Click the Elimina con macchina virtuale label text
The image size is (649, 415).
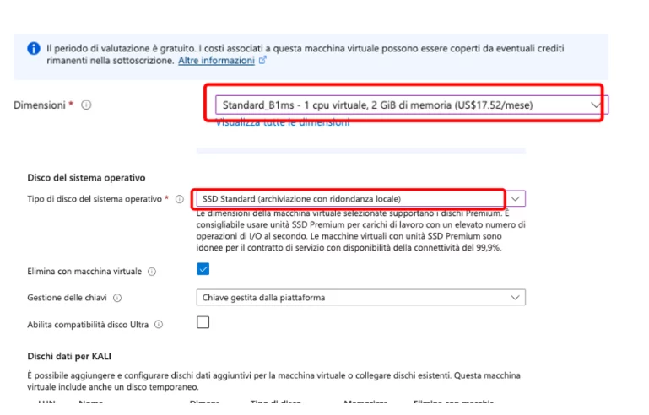coord(84,272)
